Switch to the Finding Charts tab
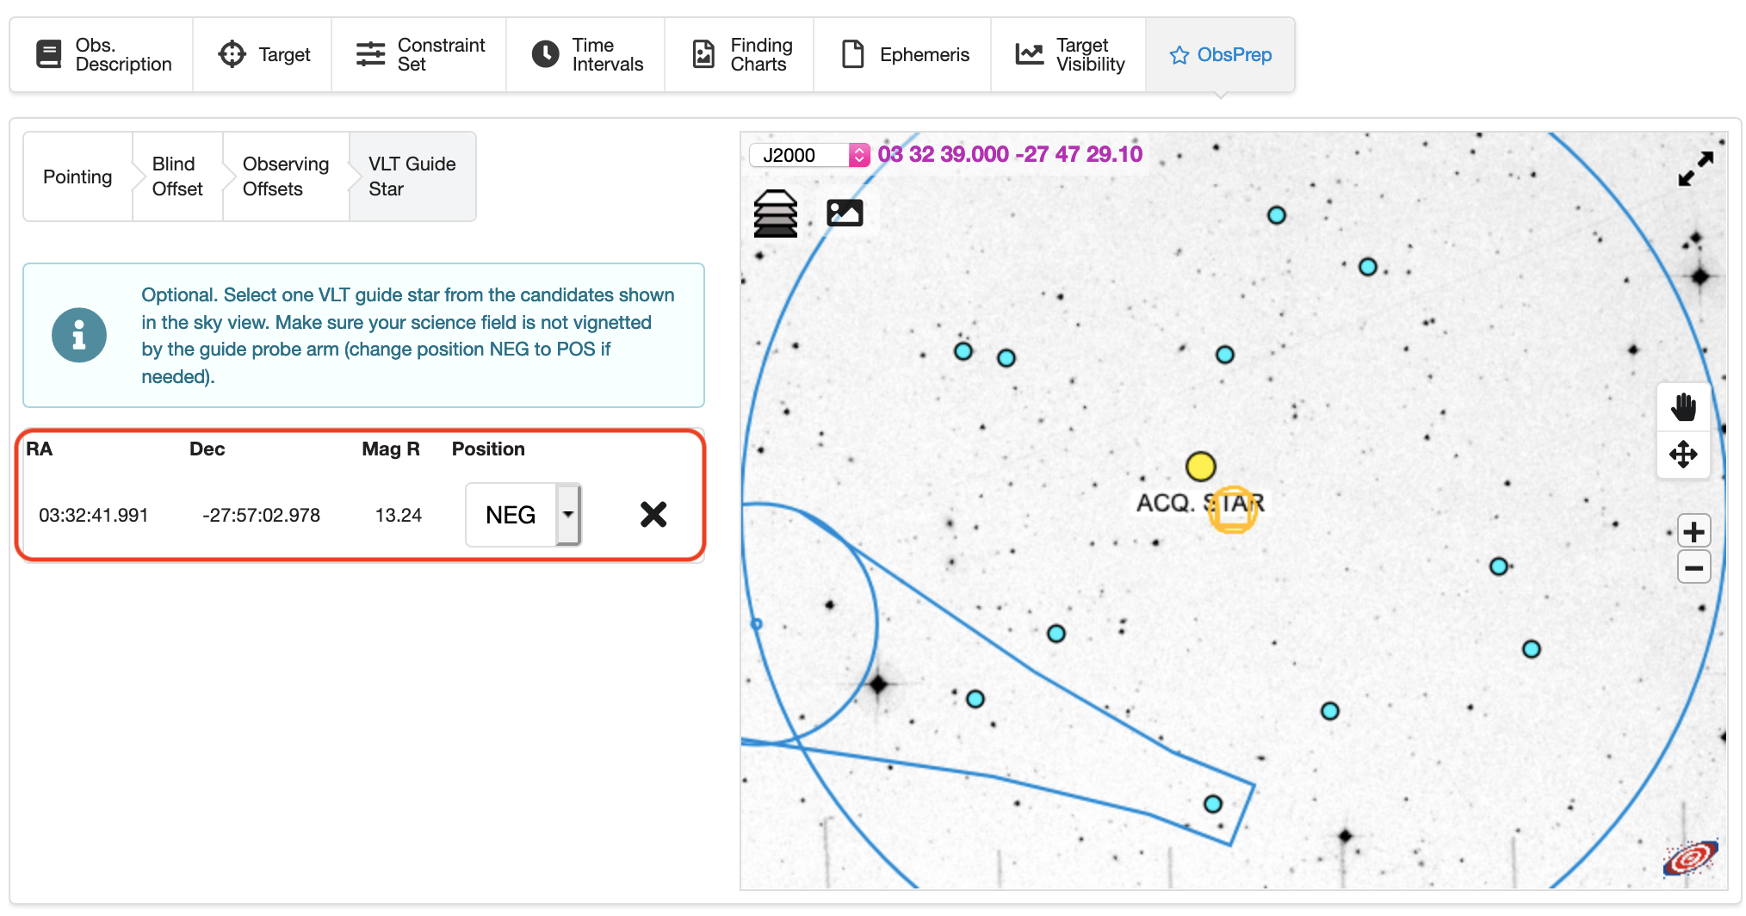This screenshot has width=1746, height=916. pyautogui.click(x=740, y=54)
